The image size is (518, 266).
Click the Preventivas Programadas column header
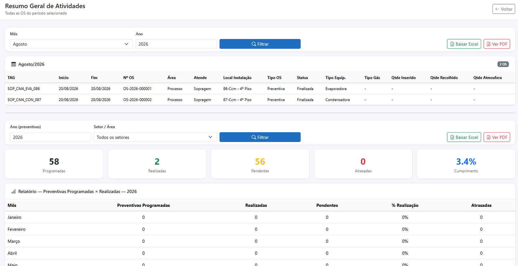pyautogui.click(x=143, y=205)
